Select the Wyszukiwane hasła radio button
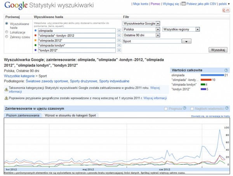This screenshot has height=176, width=233. click(6, 24)
